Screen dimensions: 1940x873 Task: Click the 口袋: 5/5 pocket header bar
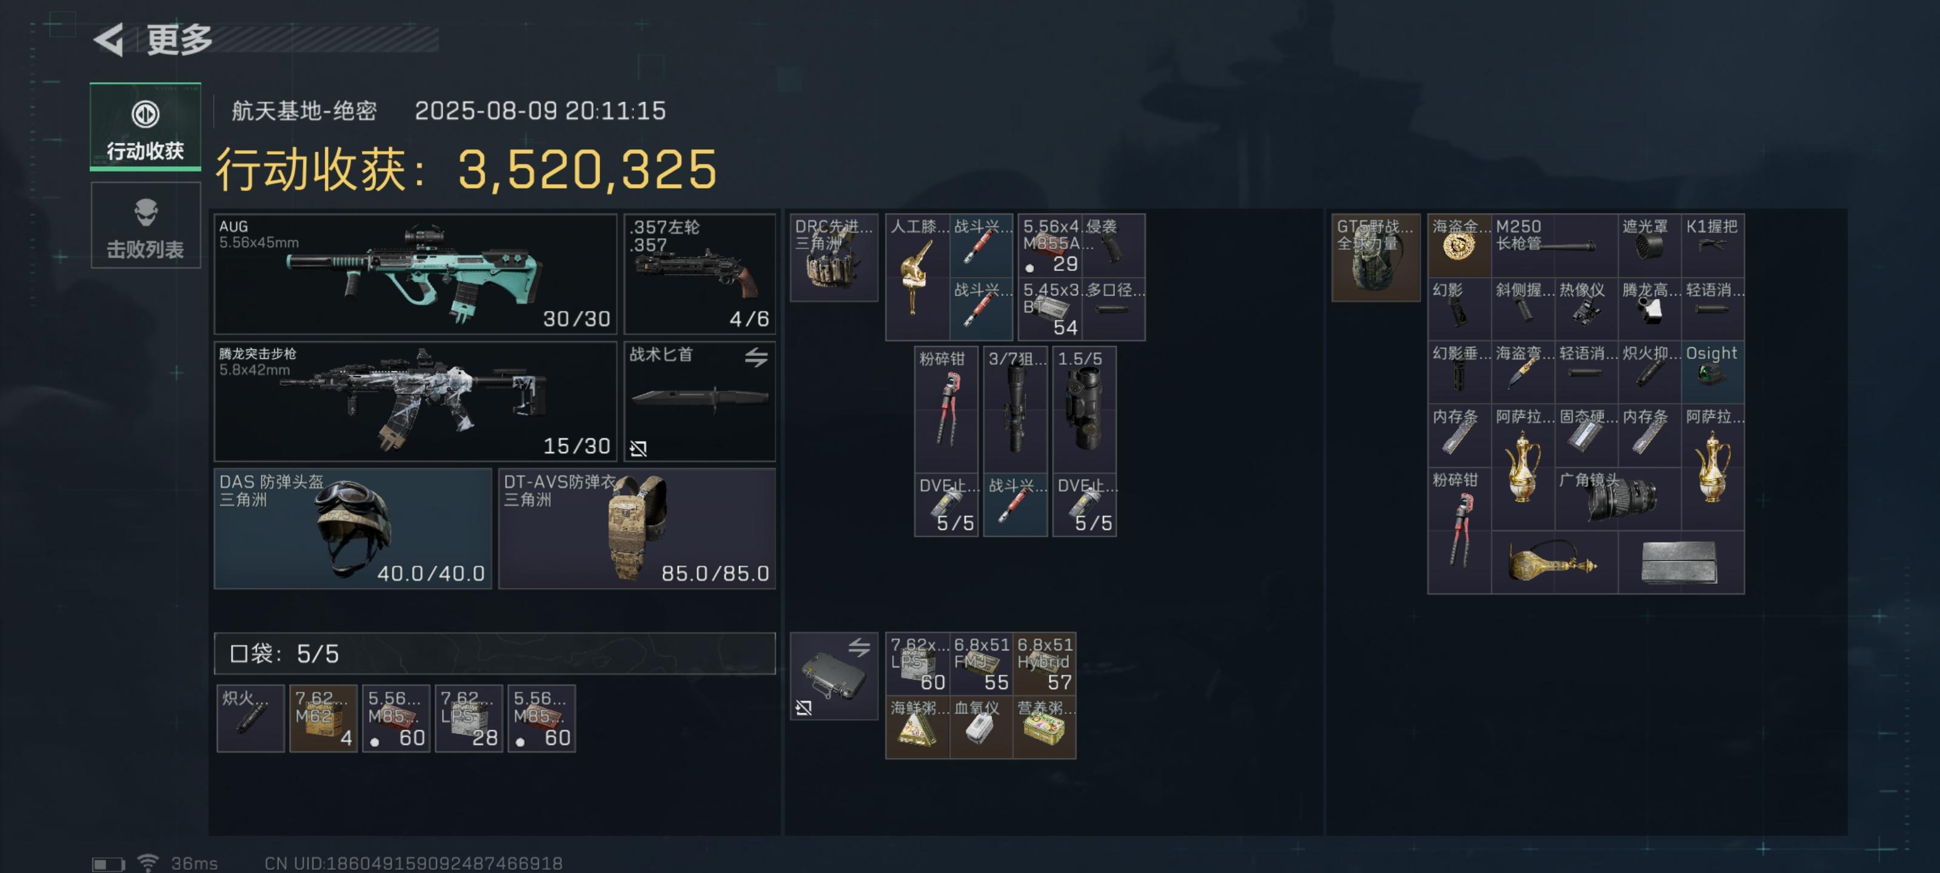pyautogui.click(x=495, y=653)
